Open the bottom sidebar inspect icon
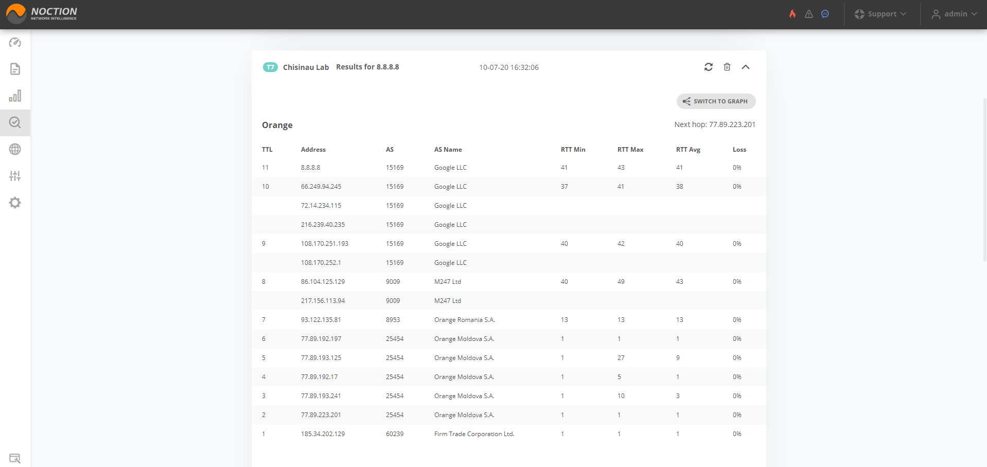 coord(15,458)
